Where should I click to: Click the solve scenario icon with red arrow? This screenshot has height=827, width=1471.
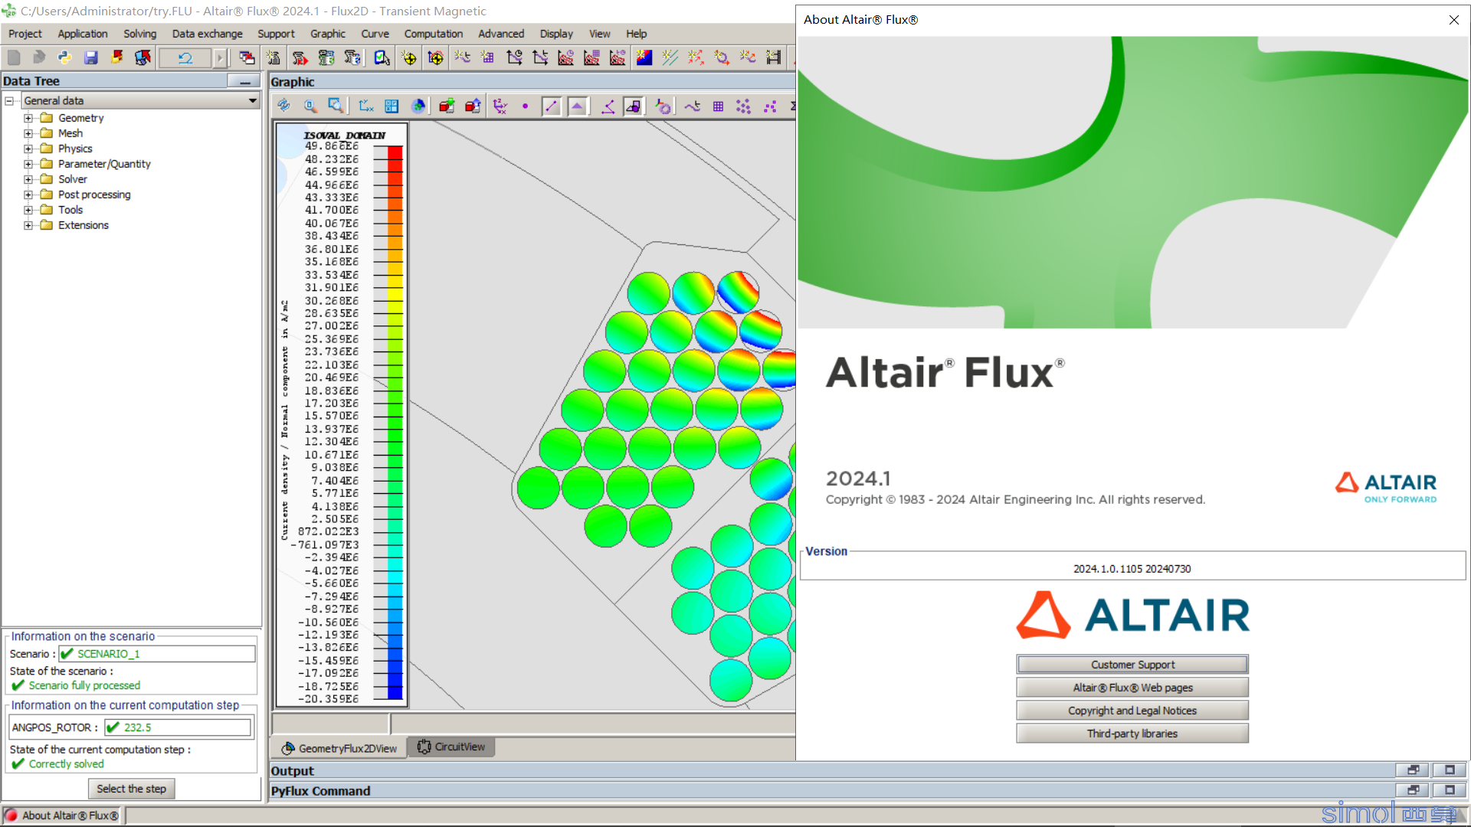[x=300, y=57]
